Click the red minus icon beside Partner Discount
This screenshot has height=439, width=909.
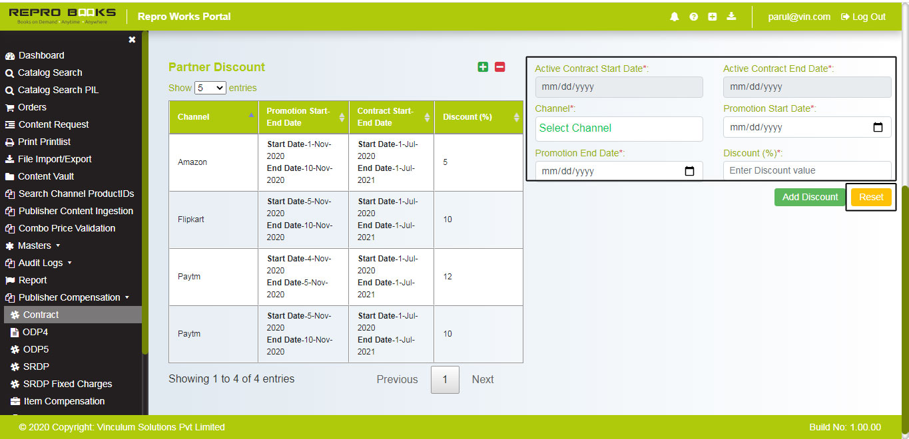coord(499,67)
